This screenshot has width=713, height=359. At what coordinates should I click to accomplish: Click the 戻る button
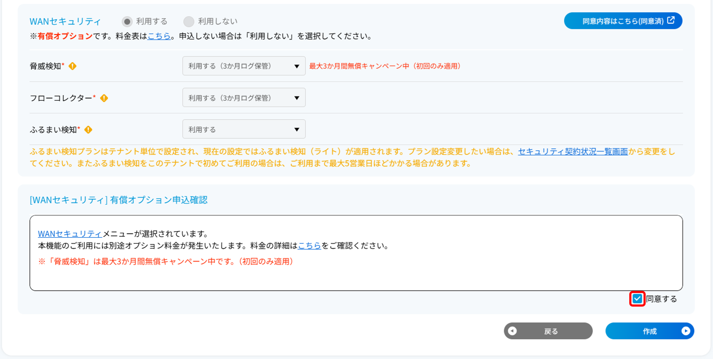point(548,331)
